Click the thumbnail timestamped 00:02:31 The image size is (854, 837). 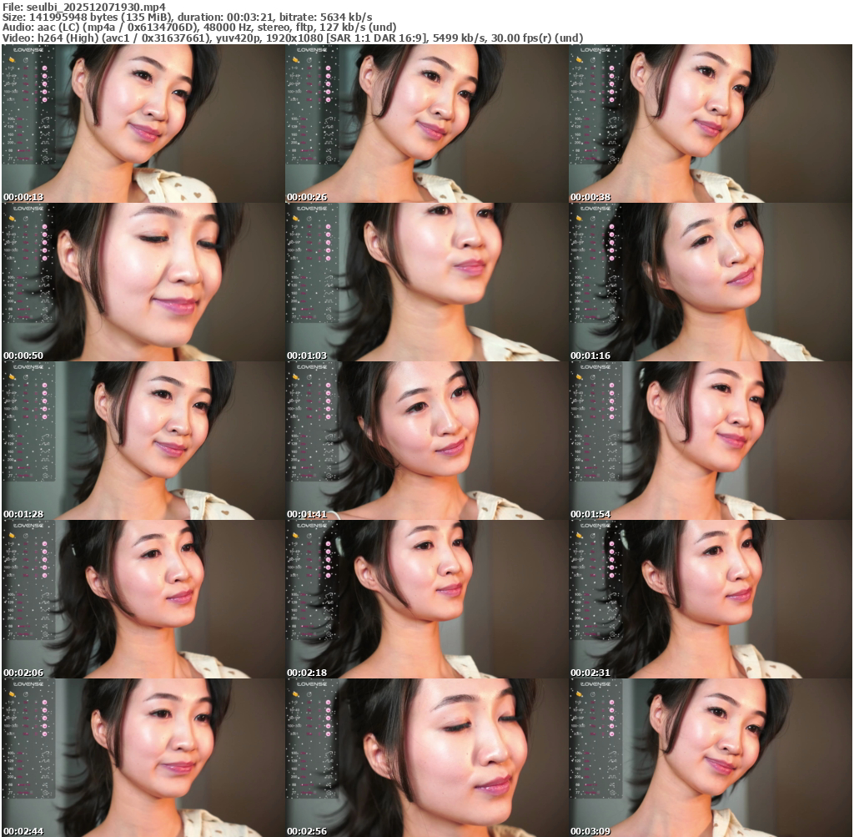point(710,599)
